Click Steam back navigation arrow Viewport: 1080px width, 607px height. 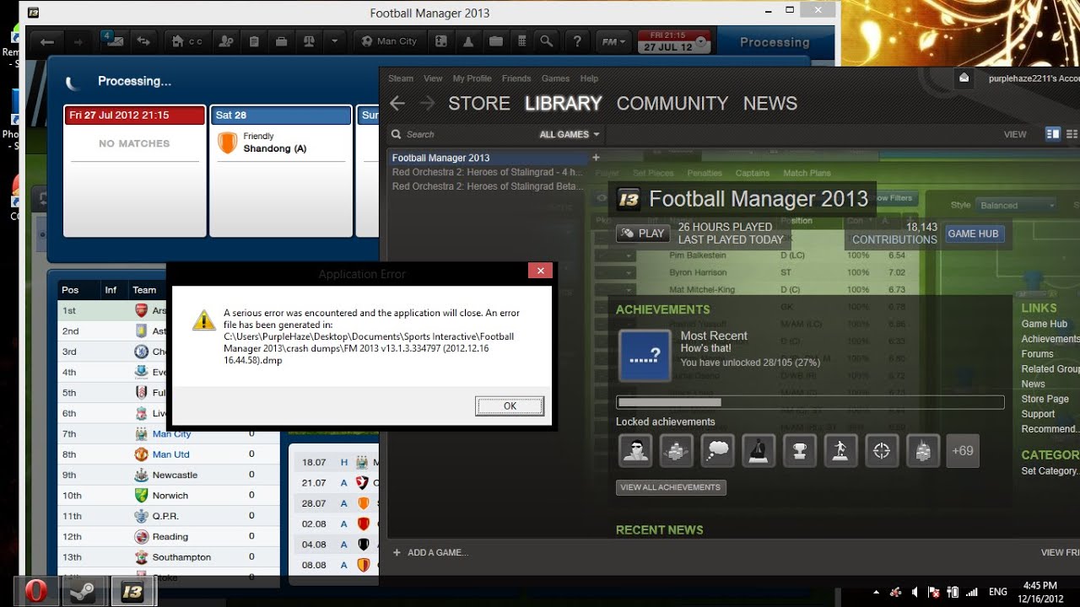(397, 103)
